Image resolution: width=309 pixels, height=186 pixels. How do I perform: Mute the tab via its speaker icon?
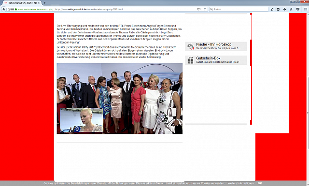point(35,3)
